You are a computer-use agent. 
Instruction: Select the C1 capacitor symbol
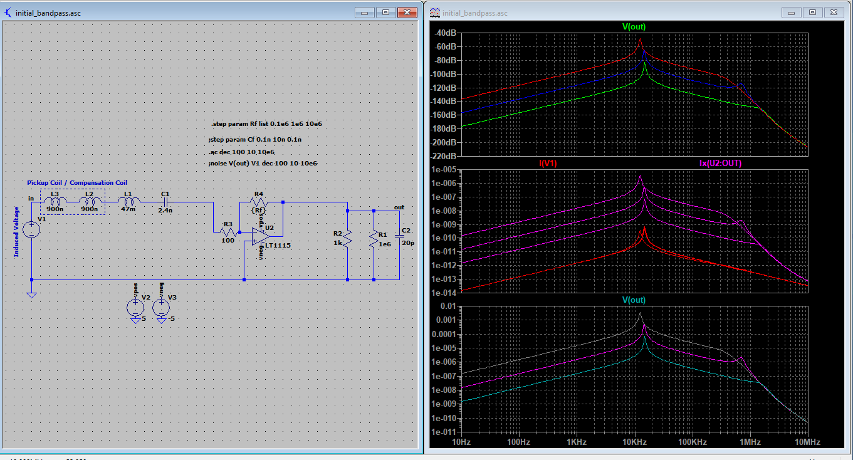(166, 202)
